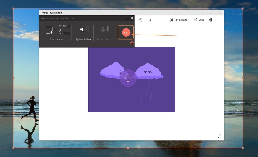Enter fullscreen with diagonal arrows icon

(x=219, y=136)
